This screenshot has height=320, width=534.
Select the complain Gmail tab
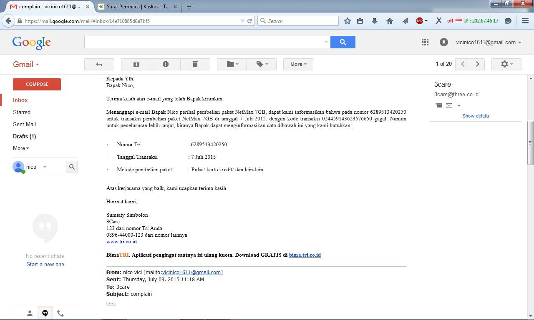click(49, 7)
